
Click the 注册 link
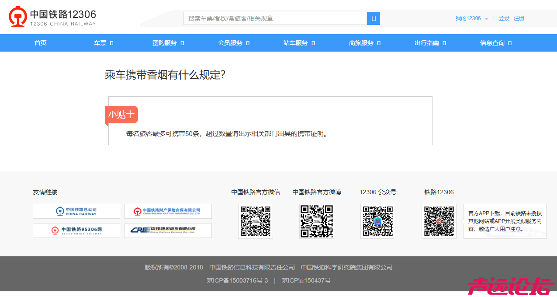click(519, 18)
